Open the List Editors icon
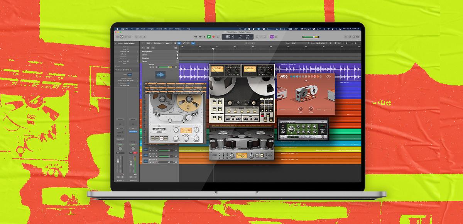 pyautogui.click(x=346, y=37)
